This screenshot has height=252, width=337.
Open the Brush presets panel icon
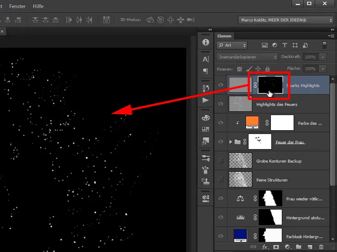[x=206, y=158]
